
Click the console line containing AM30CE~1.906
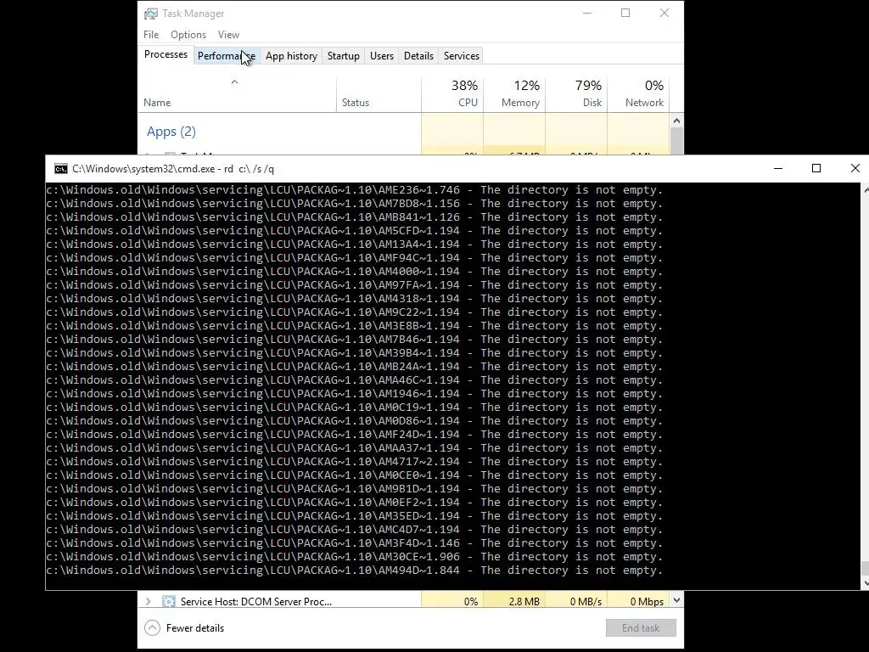(355, 557)
